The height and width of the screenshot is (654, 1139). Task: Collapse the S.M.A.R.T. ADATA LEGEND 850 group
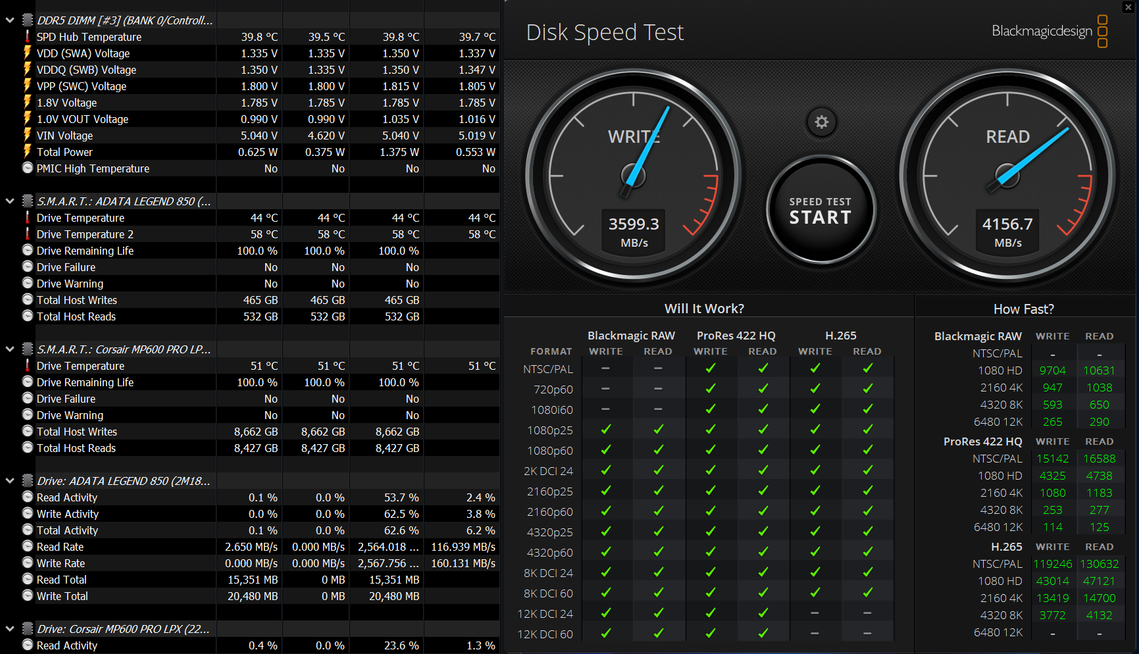coord(10,201)
